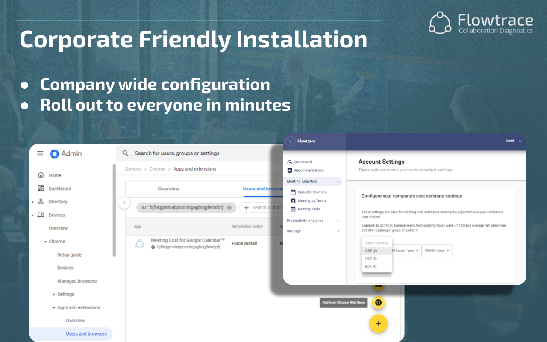Open Devices under Chrome
The image size is (547, 342).
(x=65, y=268)
